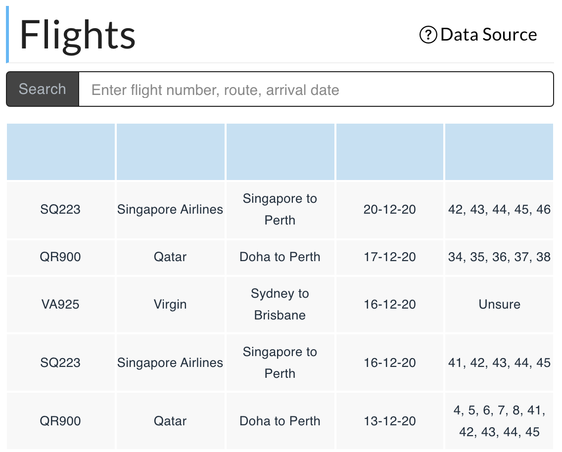Click the question mark help icon
The height and width of the screenshot is (452, 562).
click(428, 35)
